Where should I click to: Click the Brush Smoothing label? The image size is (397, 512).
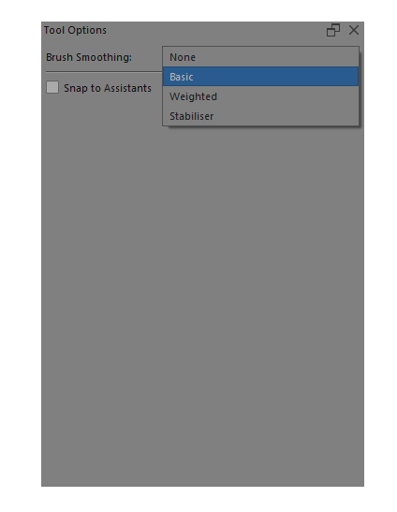[89, 57]
